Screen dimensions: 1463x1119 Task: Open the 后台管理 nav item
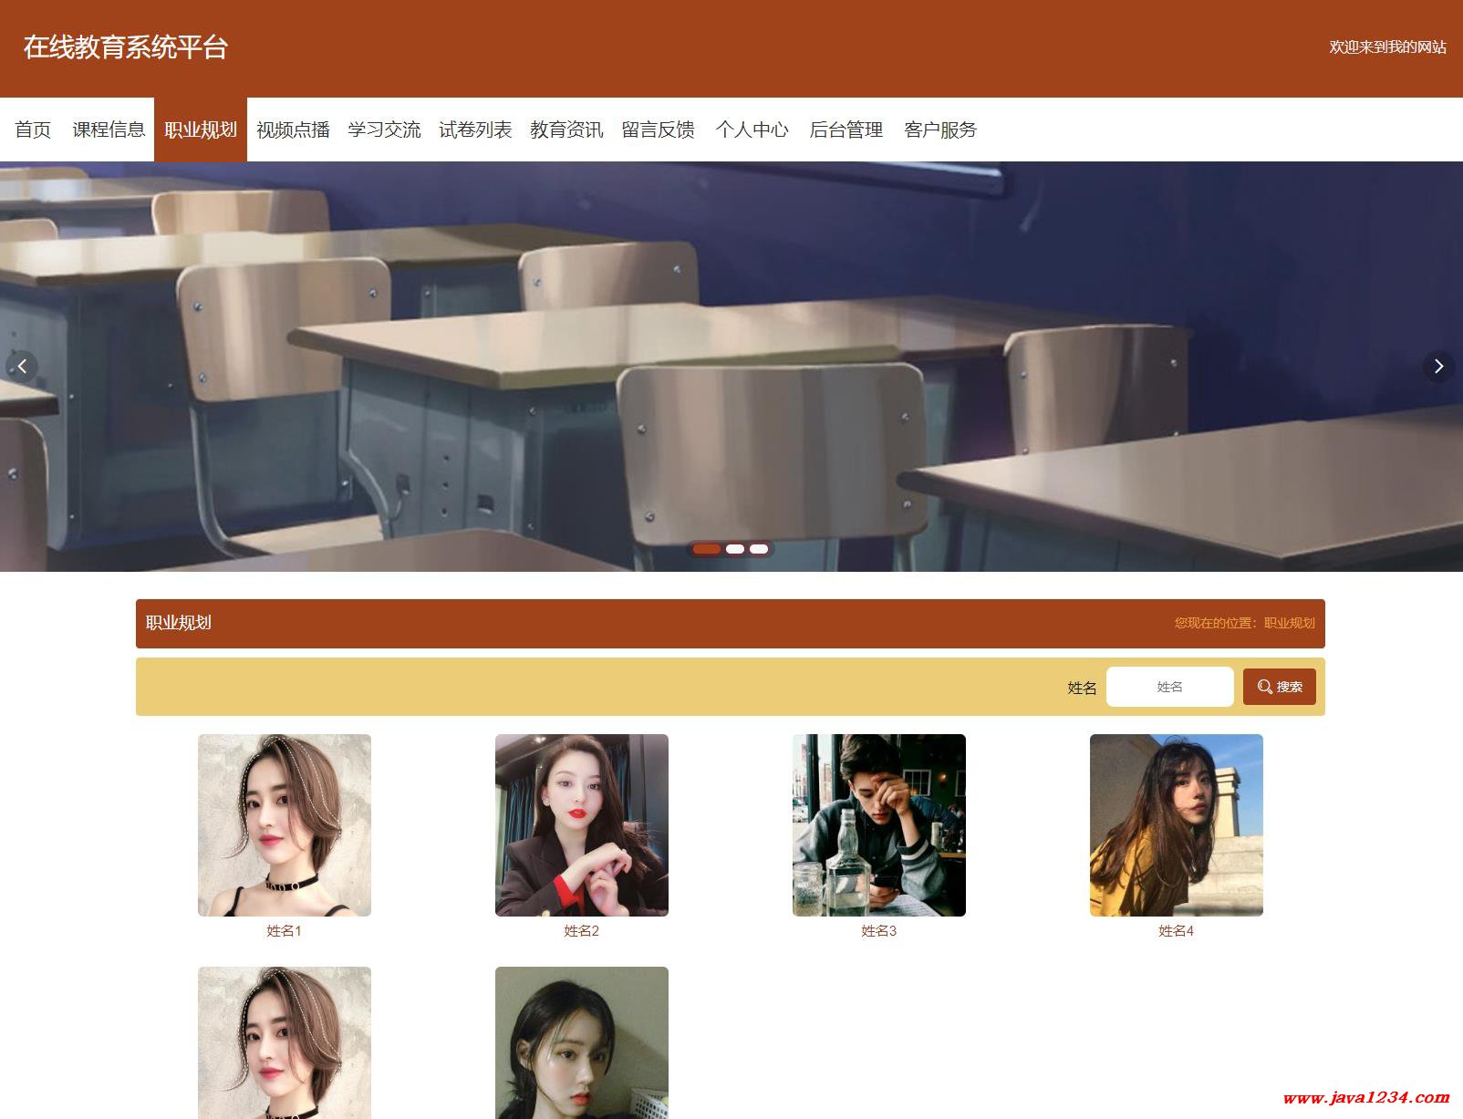[x=846, y=130]
